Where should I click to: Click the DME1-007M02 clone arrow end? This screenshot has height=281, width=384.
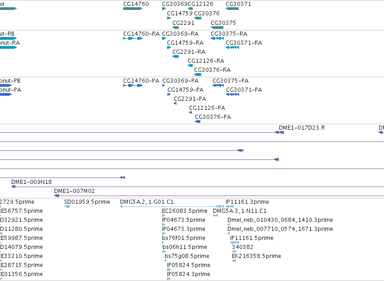pyautogui.click(x=56, y=196)
